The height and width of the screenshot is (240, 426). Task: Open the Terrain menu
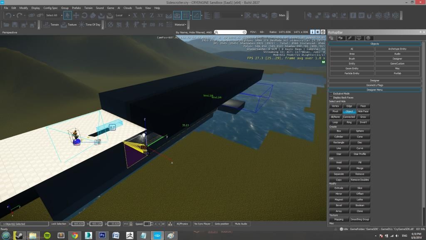[88, 8]
